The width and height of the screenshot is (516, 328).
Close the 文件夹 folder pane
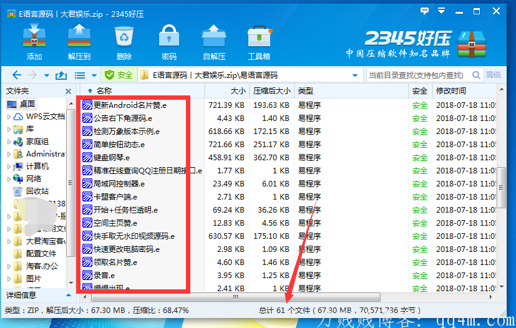click(x=68, y=91)
